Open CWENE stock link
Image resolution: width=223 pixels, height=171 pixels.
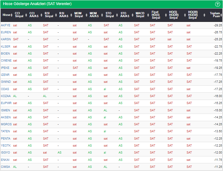(x=6, y=61)
